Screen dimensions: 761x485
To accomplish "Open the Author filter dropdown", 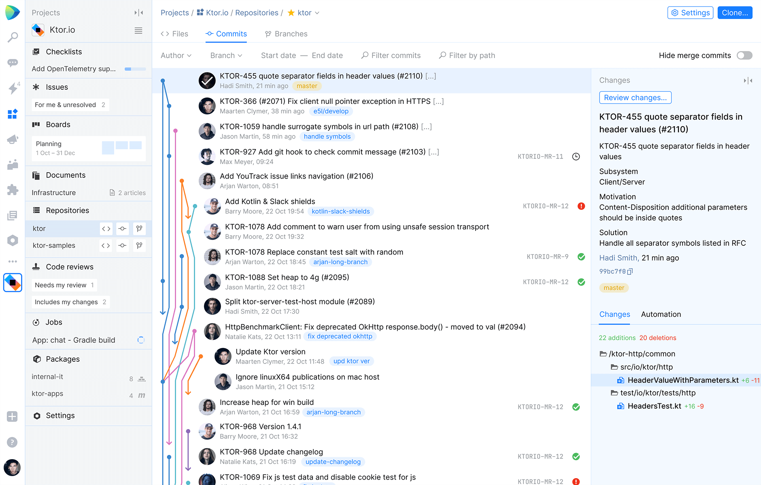I will [176, 55].
